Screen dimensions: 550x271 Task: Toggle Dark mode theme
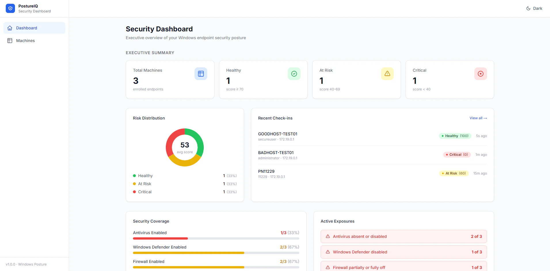pos(534,8)
